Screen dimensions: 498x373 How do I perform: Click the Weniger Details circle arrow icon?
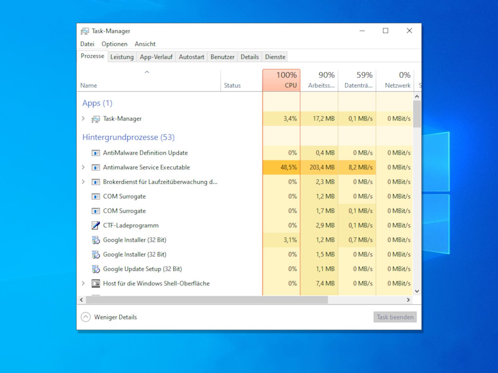click(x=86, y=317)
